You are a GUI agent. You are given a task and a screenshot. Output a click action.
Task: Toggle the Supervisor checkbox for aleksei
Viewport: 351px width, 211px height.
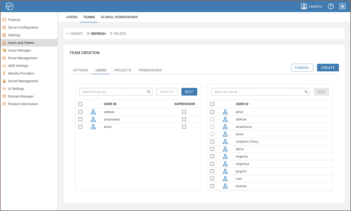point(184,112)
